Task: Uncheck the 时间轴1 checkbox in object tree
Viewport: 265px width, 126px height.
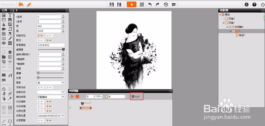Action: 230,27
